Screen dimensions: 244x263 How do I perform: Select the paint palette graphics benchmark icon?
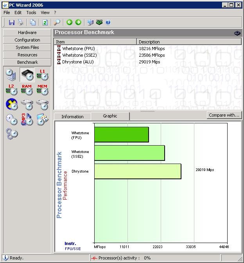click(x=42, y=119)
